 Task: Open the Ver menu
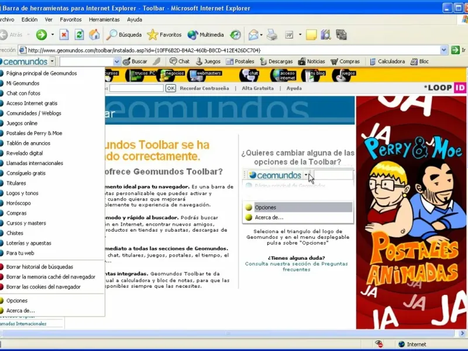coord(49,20)
